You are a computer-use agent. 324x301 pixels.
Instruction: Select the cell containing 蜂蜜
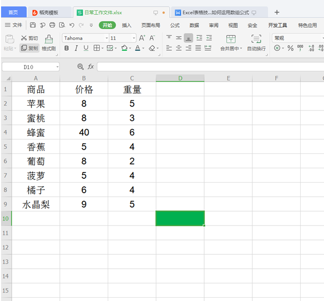(36, 132)
